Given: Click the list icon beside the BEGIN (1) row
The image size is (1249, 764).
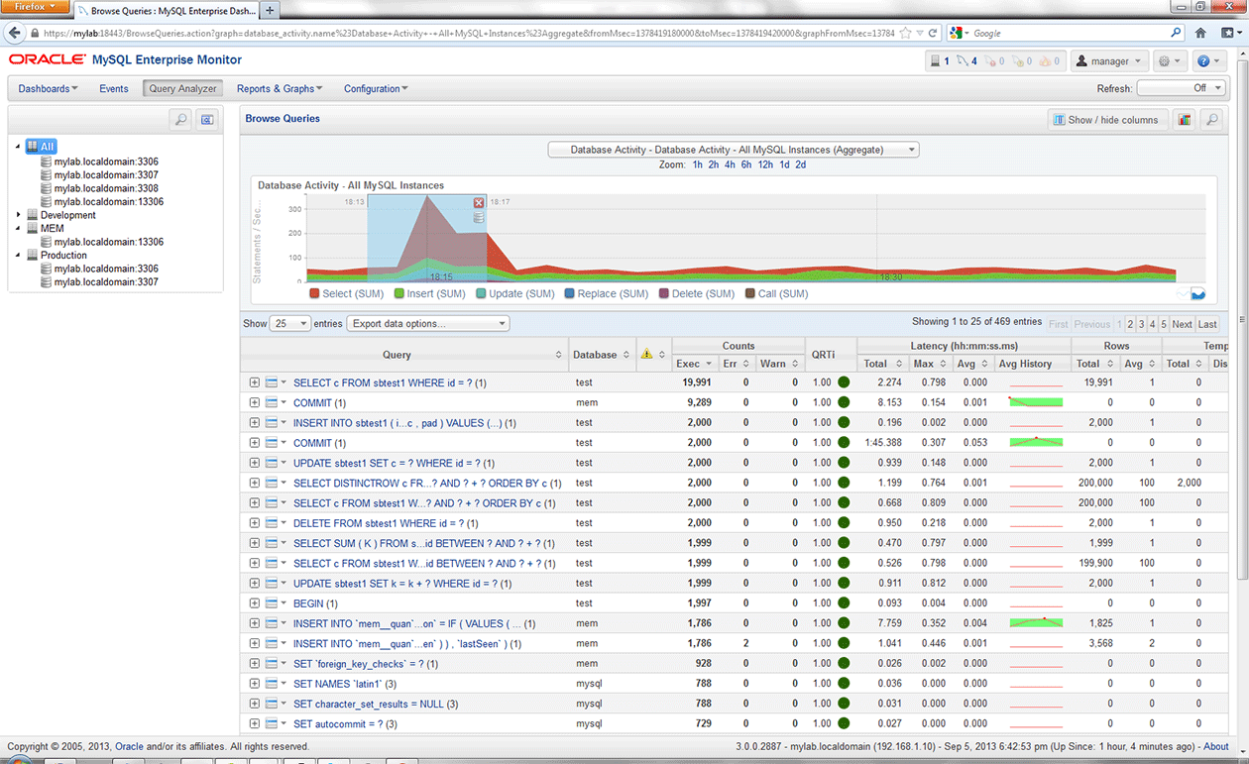Looking at the screenshot, I should point(272,603).
